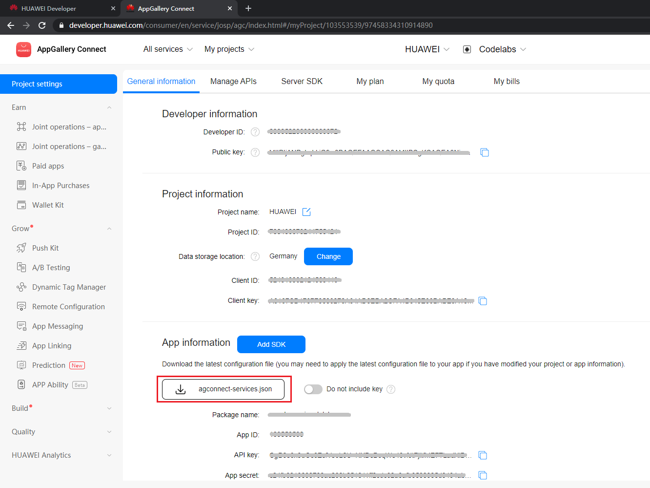Screen dimensions: 650x488
Task: Click Change for data storage location
Action: pyautogui.click(x=328, y=256)
